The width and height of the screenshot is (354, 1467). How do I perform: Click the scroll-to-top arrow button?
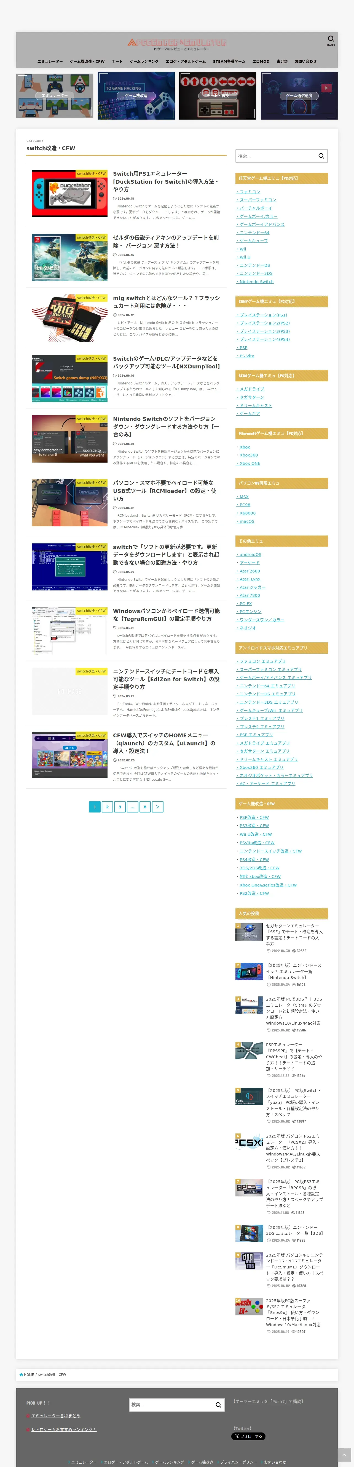coord(344,1456)
